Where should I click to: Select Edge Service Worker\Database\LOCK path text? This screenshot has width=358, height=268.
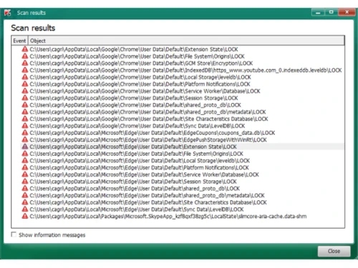point(144,174)
